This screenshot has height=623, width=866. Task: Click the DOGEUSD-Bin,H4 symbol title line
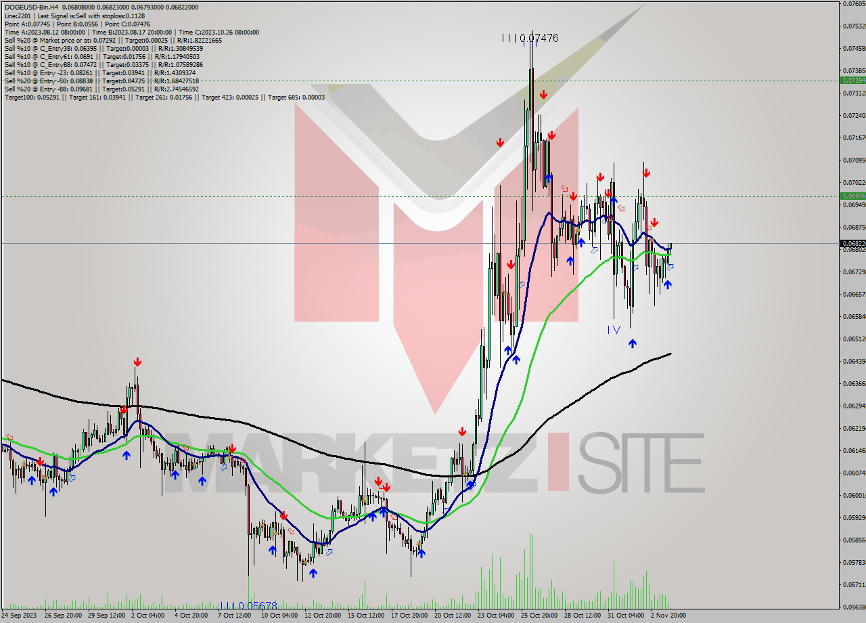coord(101,7)
